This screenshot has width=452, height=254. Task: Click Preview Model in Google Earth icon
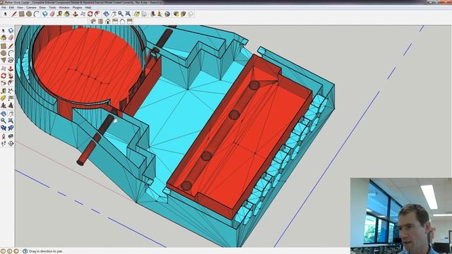pos(167,14)
